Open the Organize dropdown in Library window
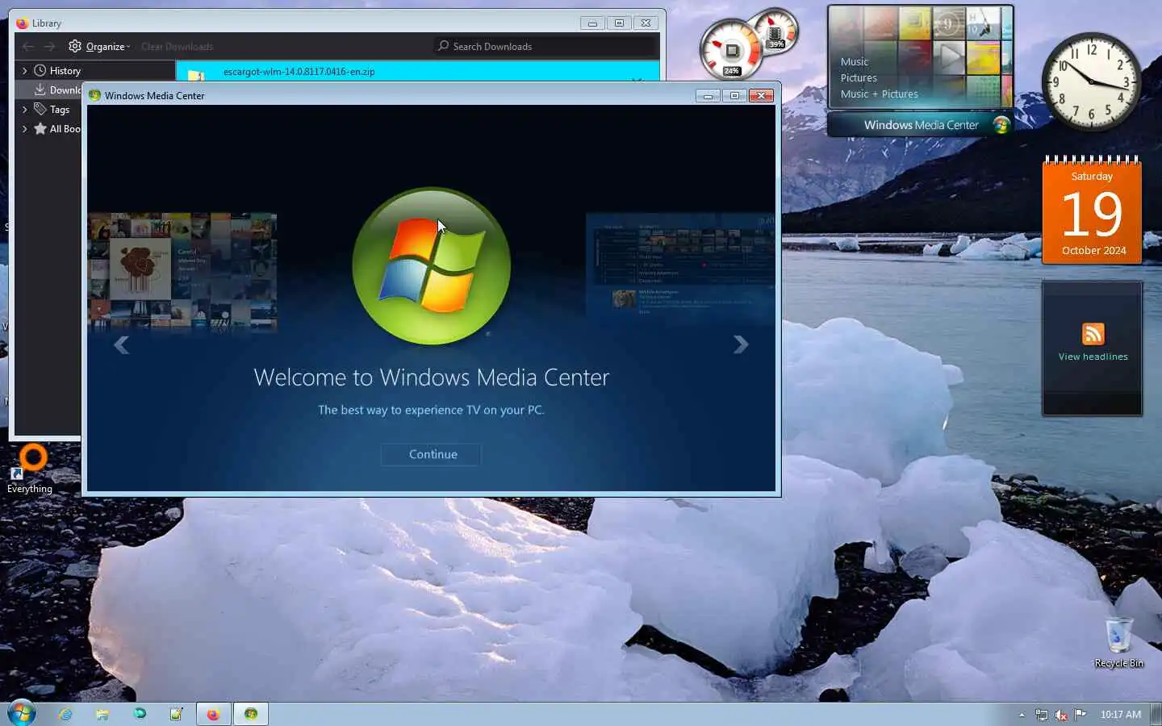This screenshot has width=1162, height=726. pos(108,47)
